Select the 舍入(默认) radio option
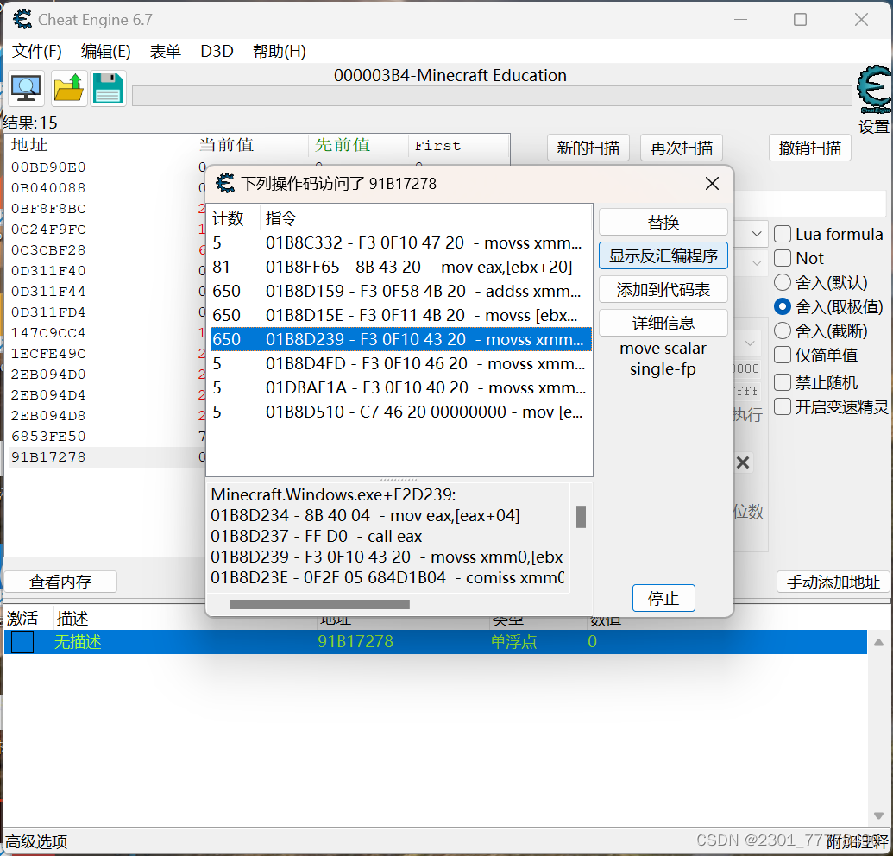The width and height of the screenshot is (893, 856). (783, 282)
